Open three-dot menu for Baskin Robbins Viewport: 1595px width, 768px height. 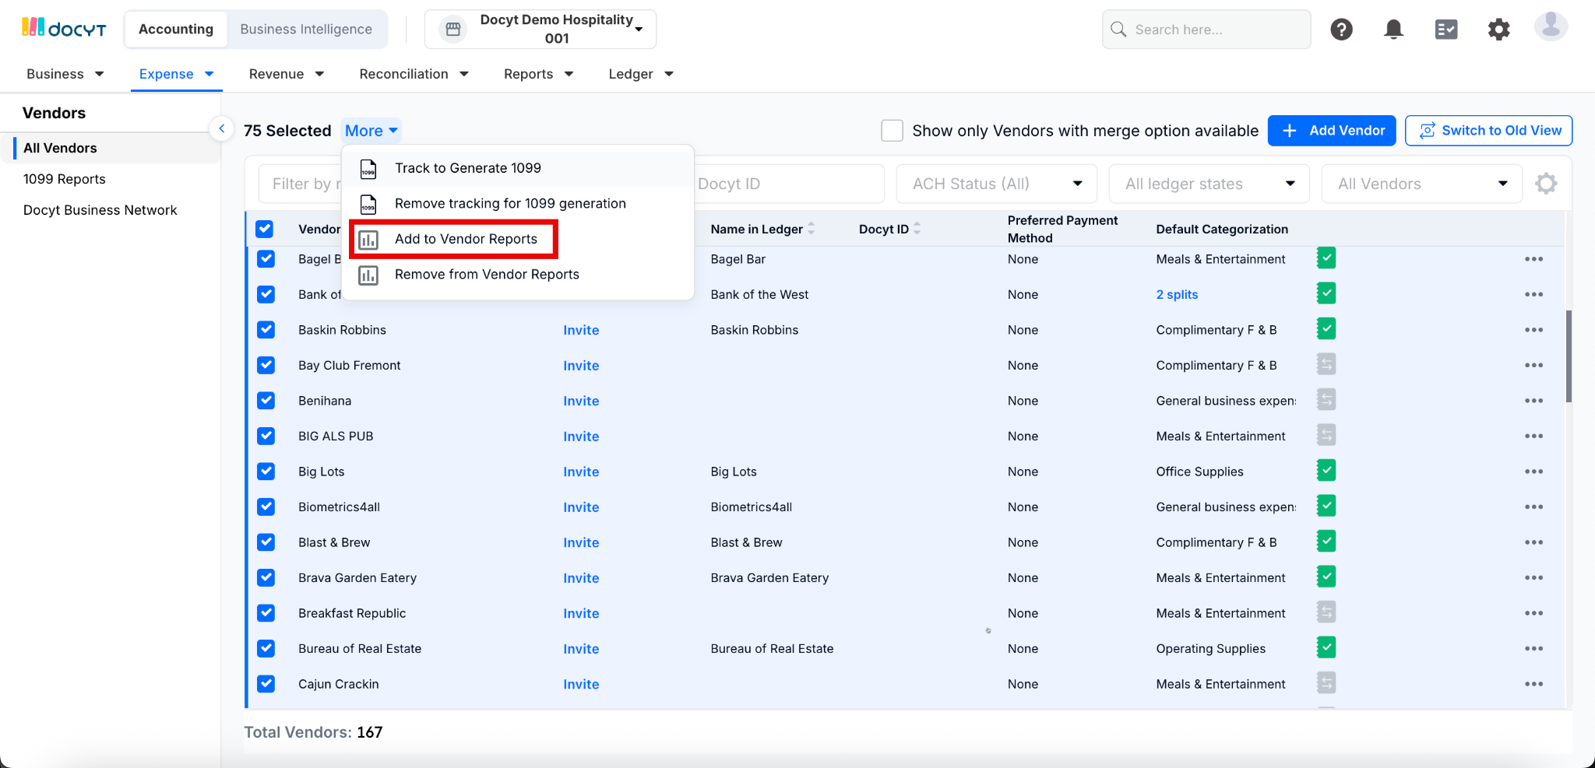[1533, 330]
